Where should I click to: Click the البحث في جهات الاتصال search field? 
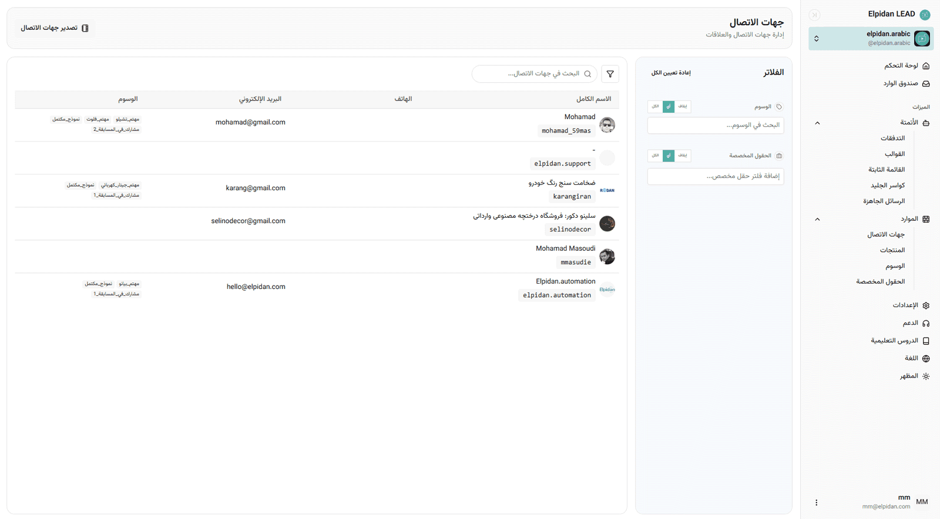point(535,74)
